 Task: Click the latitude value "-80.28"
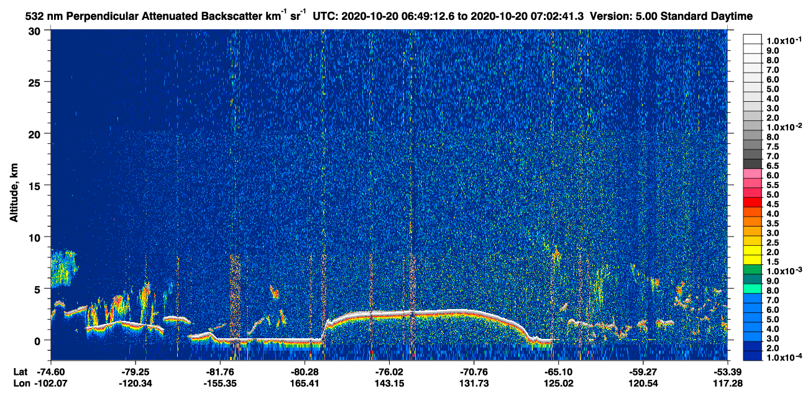coord(305,372)
